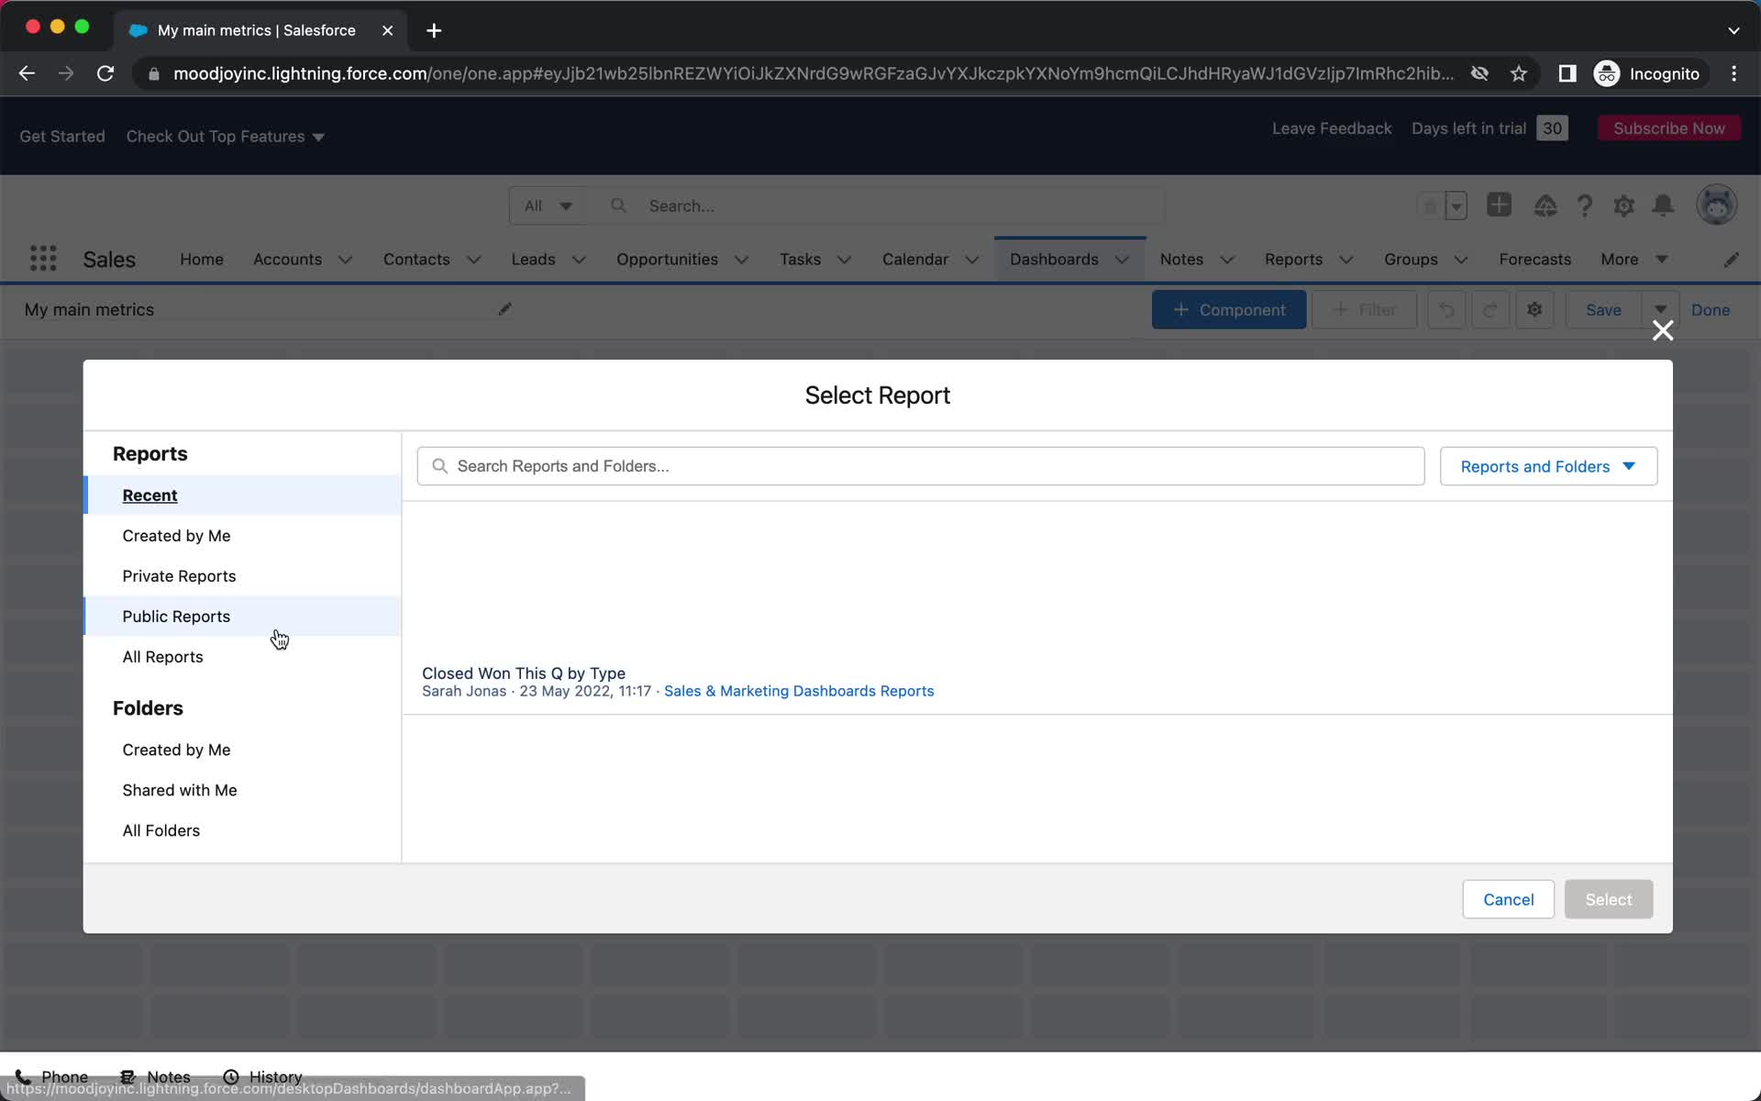Expand Opportunities tab chevron
This screenshot has height=1101, width=1761.
(741, 260)
